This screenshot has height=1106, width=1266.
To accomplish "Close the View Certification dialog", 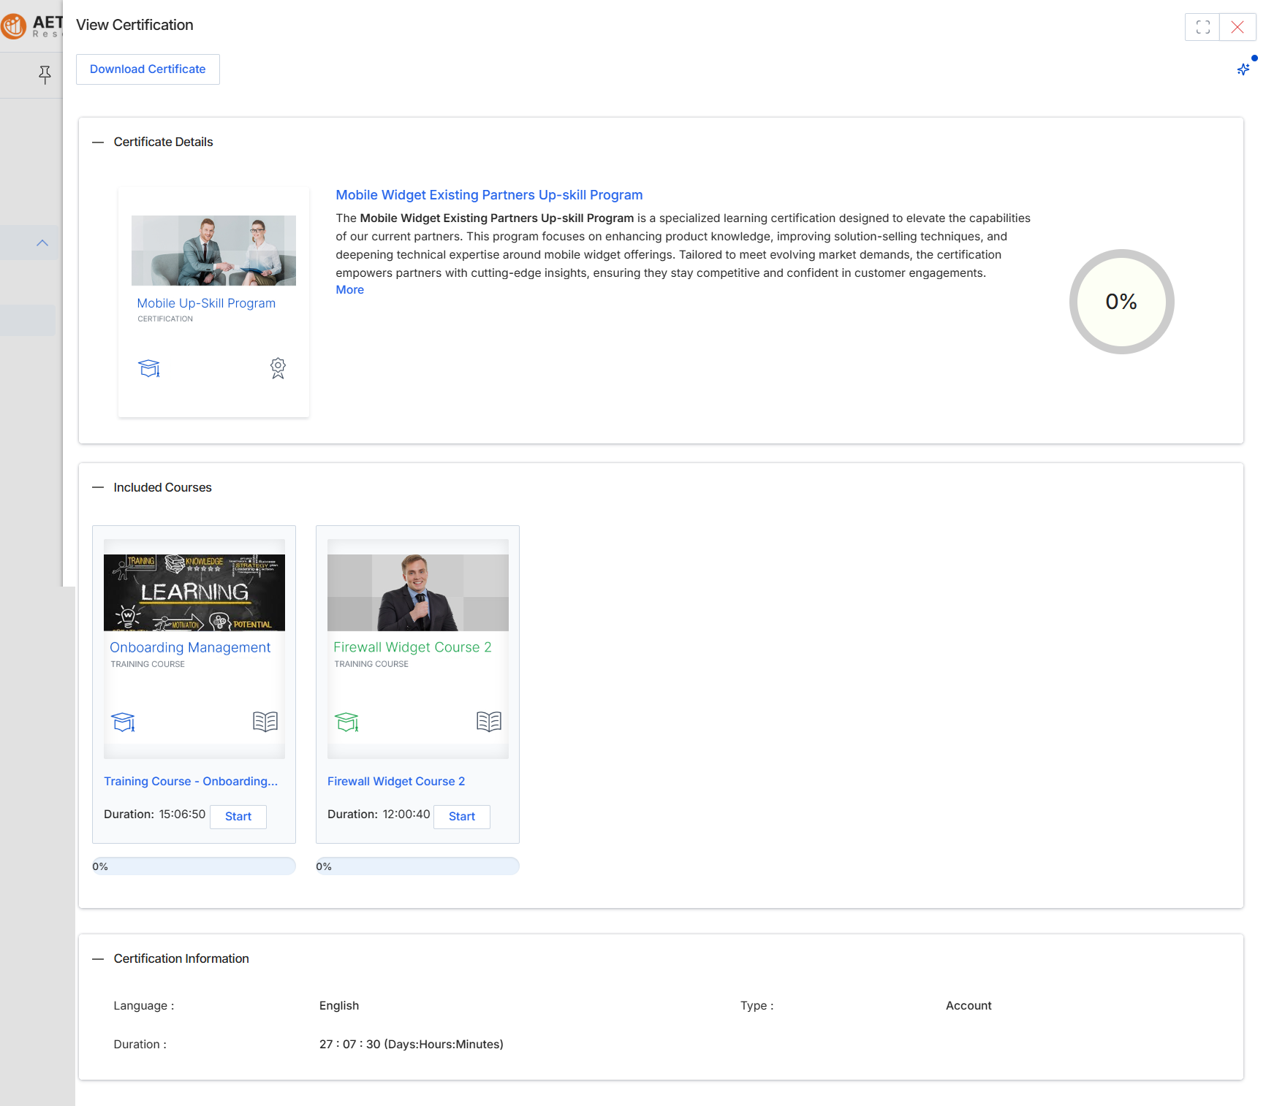I will (1237, 27).
